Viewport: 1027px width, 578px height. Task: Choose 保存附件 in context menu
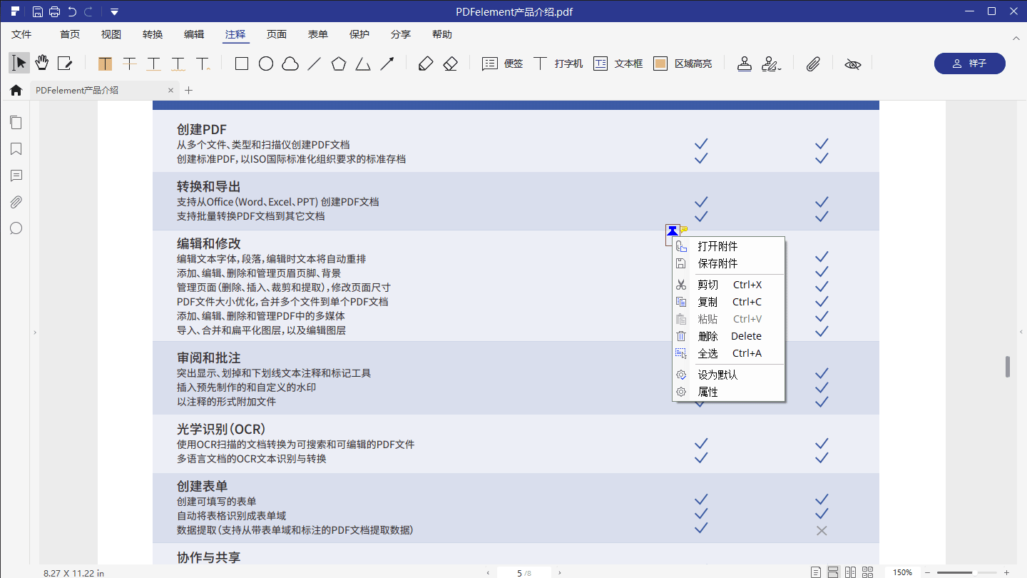(x=729, y=263)
